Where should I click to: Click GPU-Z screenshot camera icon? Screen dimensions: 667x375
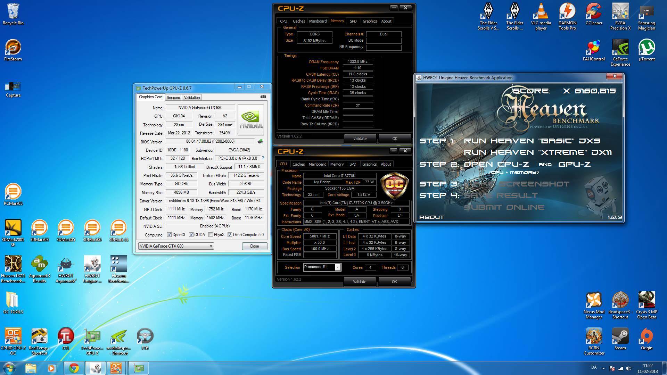pyautogui.click(x=263, y=97)
